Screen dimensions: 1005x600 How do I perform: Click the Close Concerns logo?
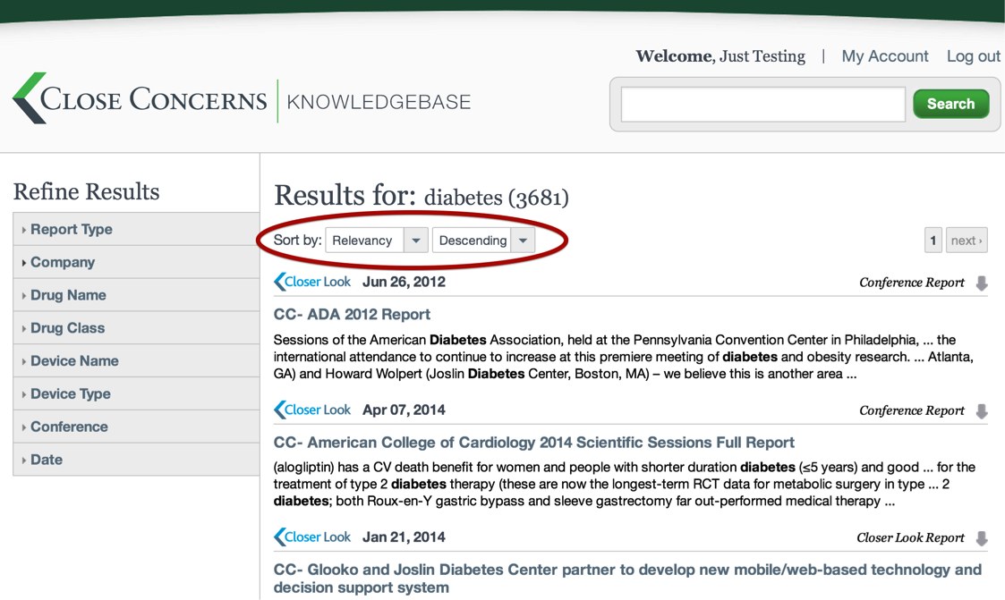point(139,98)
